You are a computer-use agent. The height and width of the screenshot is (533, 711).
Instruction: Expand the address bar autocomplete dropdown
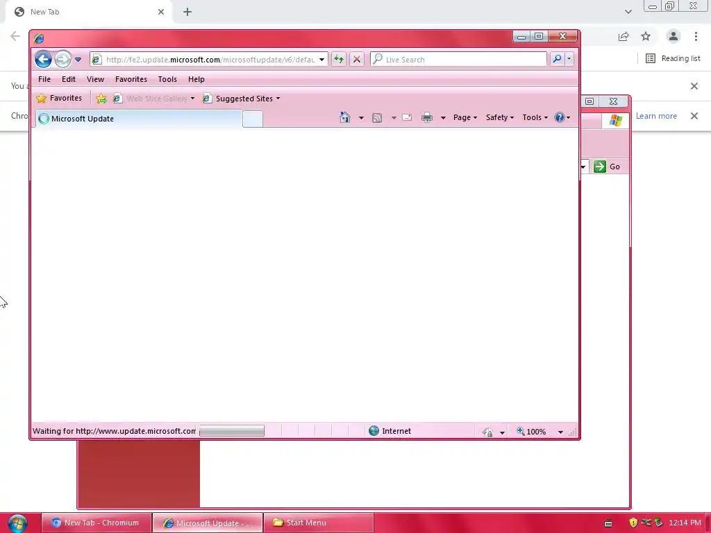321,60
